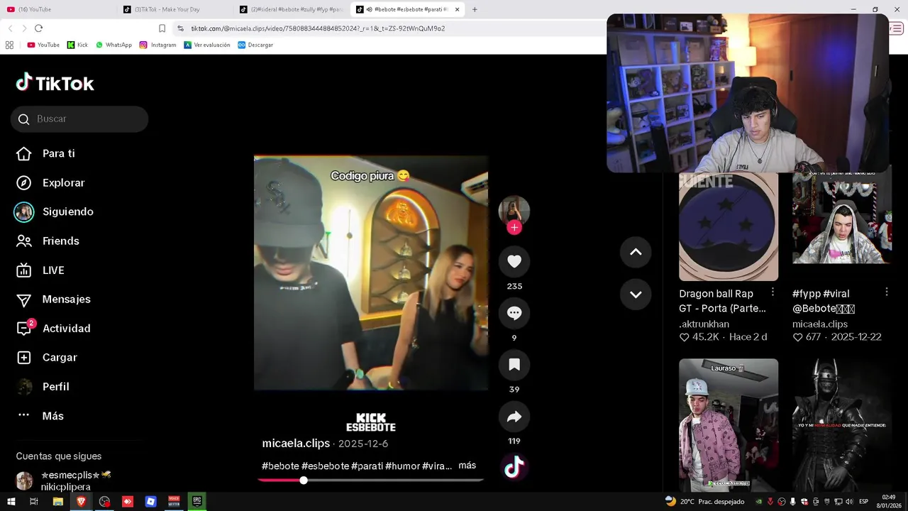The image size is (908, 511).
Task: Open File Explorer from taskbar
Action: pos(58,502)
